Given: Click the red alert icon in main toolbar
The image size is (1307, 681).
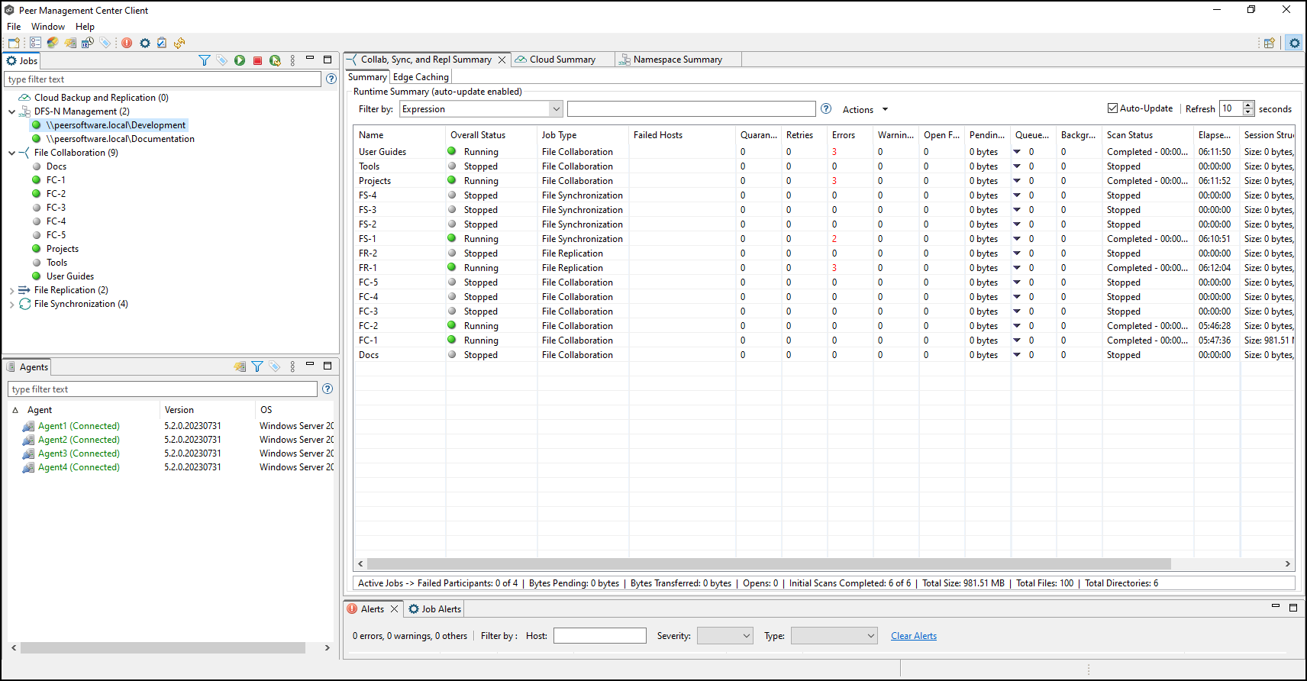Looking at the screenshot, I should (127, 43).
